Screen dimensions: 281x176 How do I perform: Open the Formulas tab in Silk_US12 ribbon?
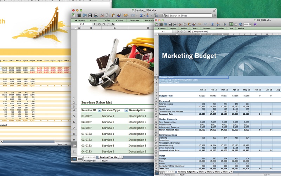coord(220,29)
